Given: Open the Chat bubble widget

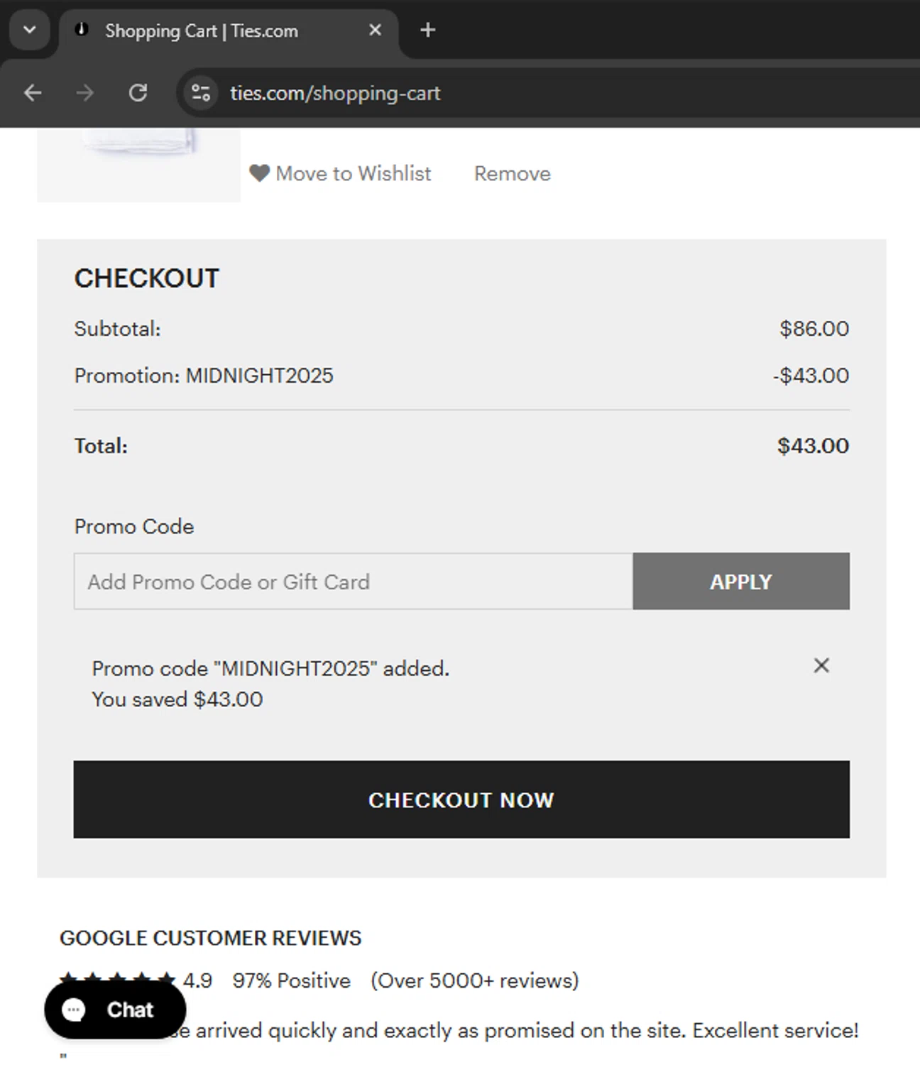Looking at the screenshot, I should (115, 1009).
